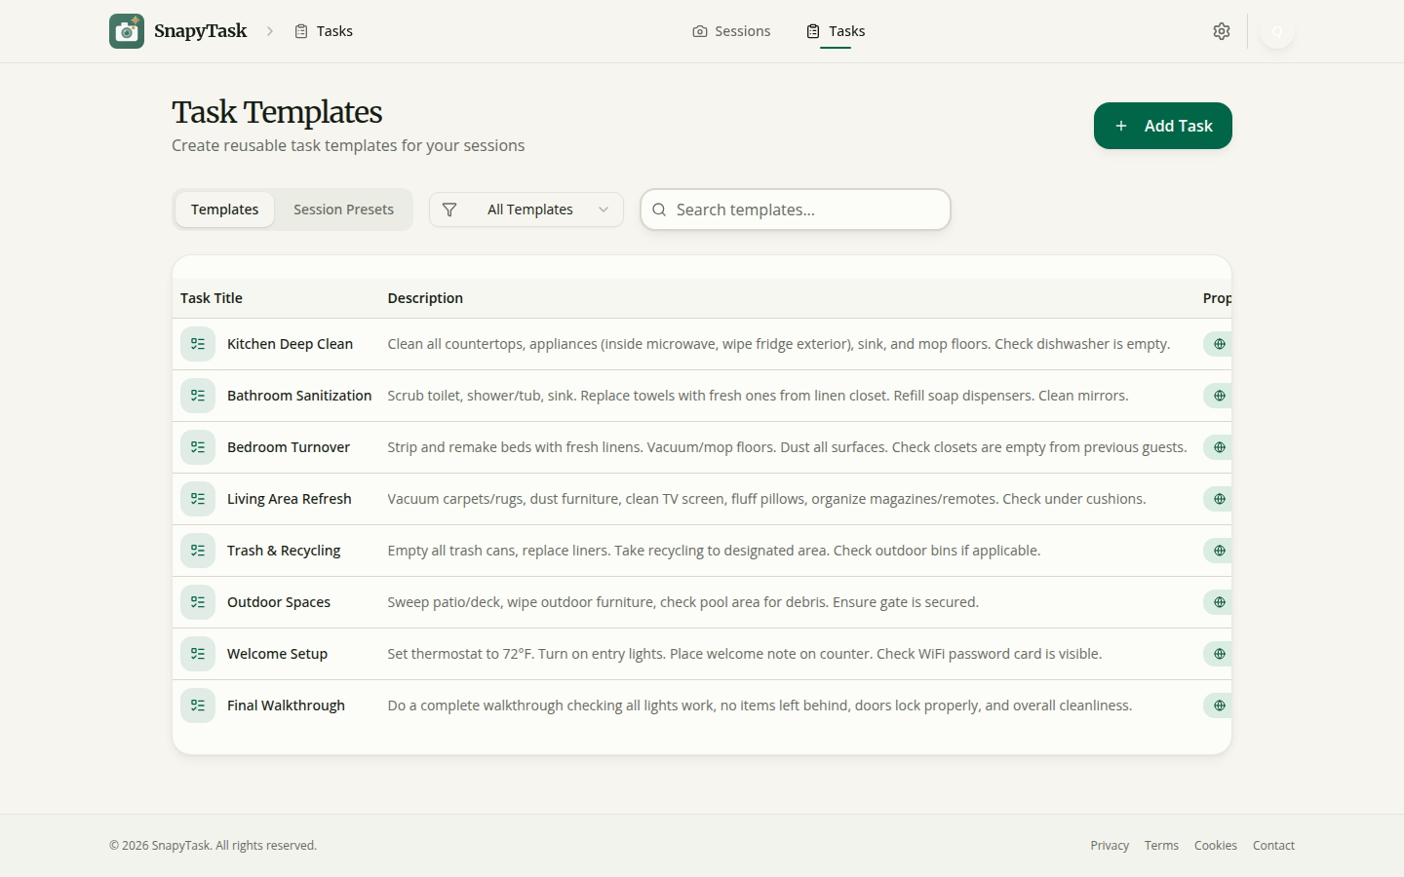
Task: Click the task list icon for Welcome Setup
Action: (198, 653)
